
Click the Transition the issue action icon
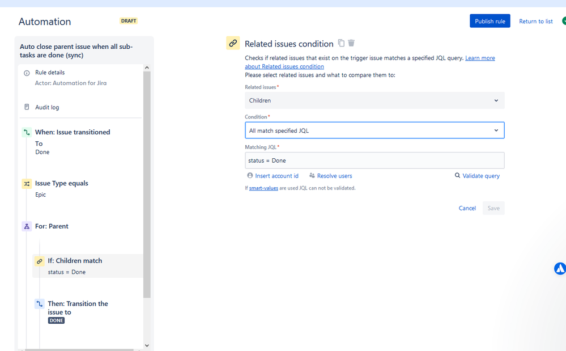tap(39, 304)
